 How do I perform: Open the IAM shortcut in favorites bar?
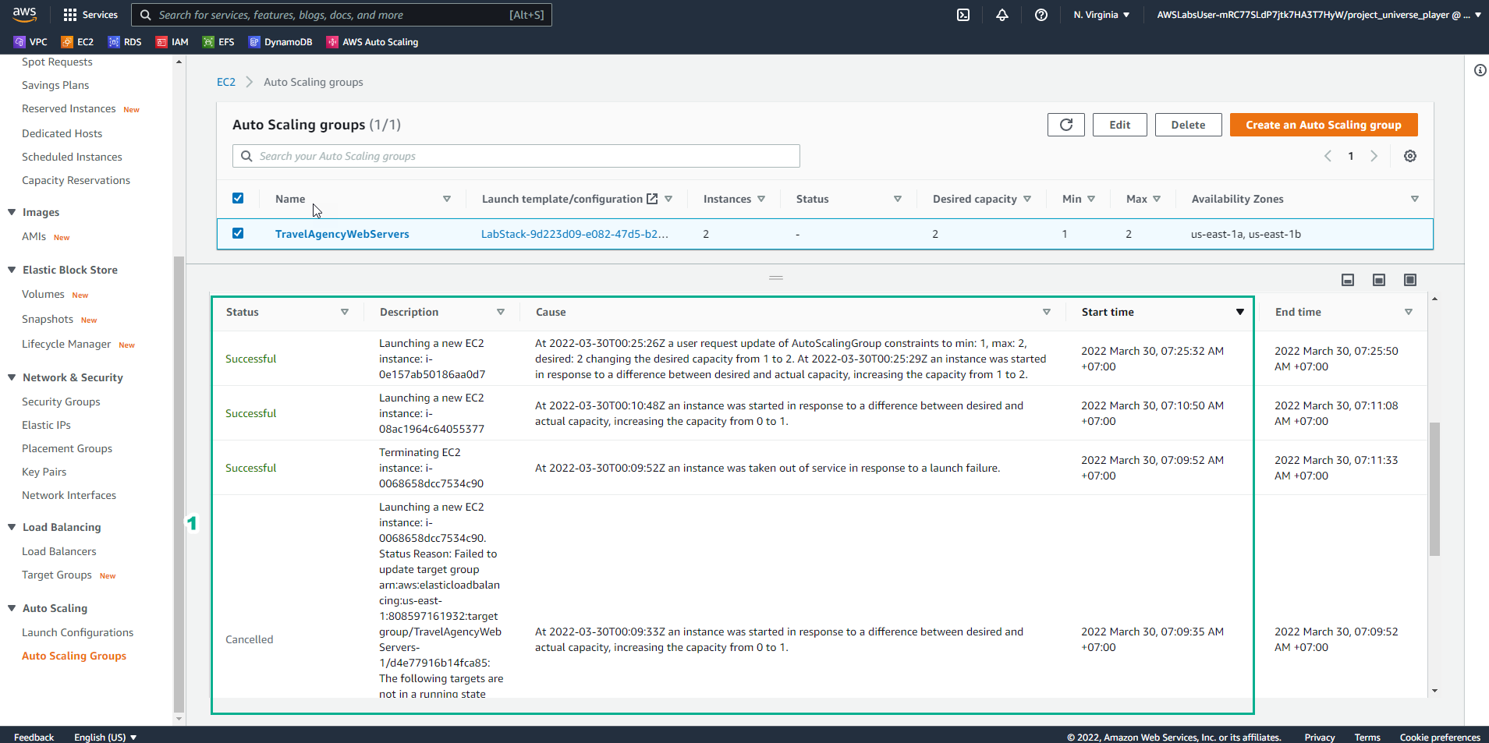(x=172, y=42)
